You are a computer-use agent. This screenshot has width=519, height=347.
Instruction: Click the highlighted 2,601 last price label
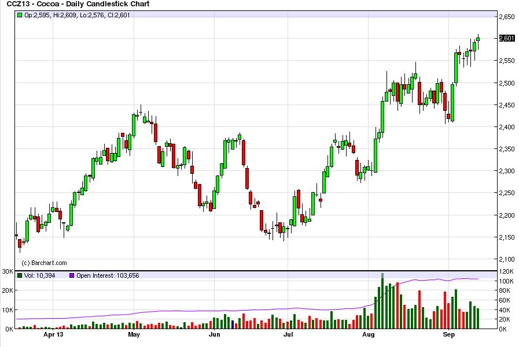507,38
